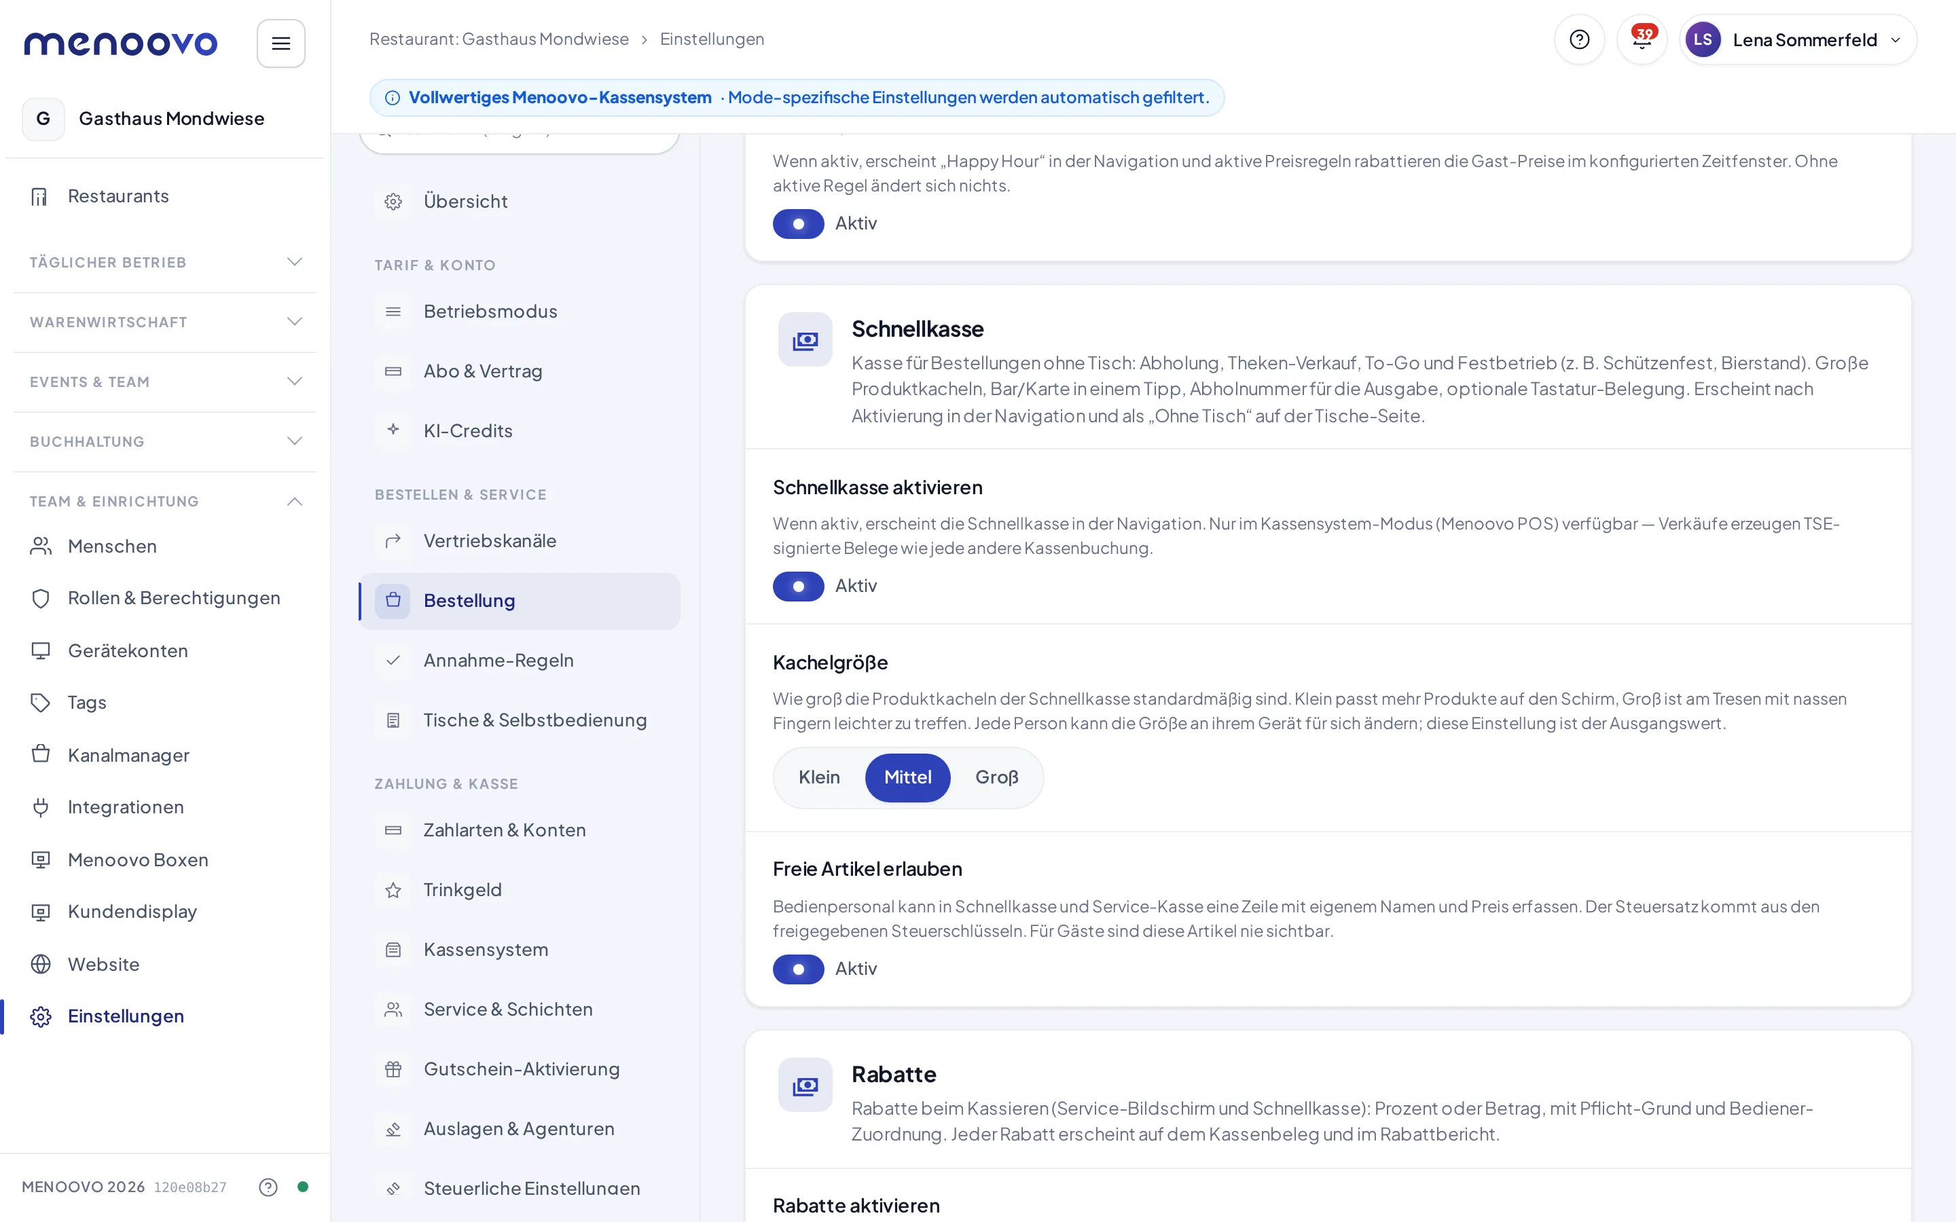
Task: Click the Gutschein-Aktivierung gift icon
Action: point(393,1069)
